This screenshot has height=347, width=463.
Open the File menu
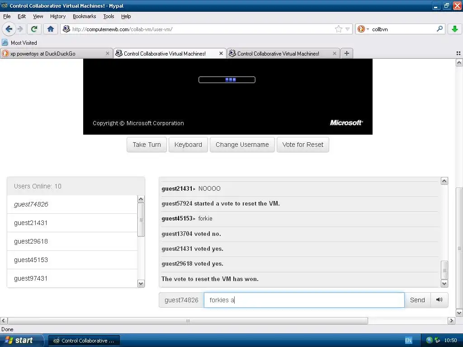coord(7,16)
